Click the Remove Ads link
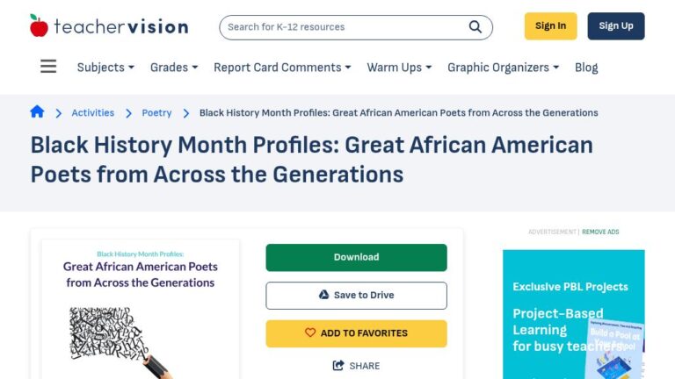Viewport: 675px width, 379px height. point(600,232)
